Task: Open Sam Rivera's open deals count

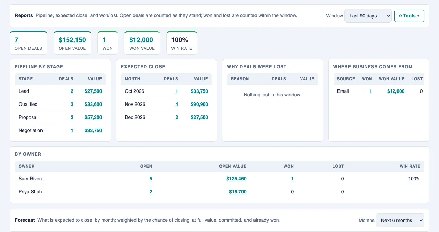Action: 151,179
